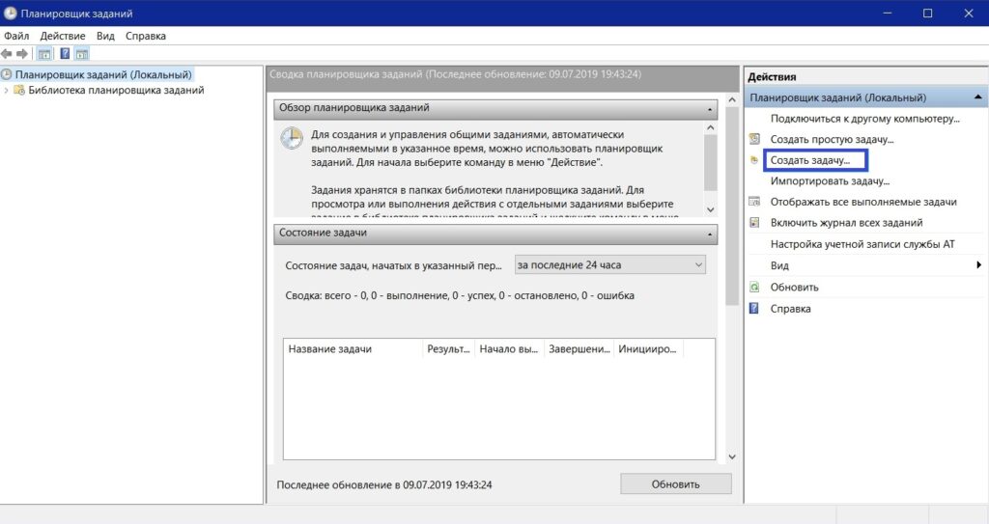Click the overview text scrollbar down arrow
The width and height of the screenshot is (989, 524).
point(710,209)
